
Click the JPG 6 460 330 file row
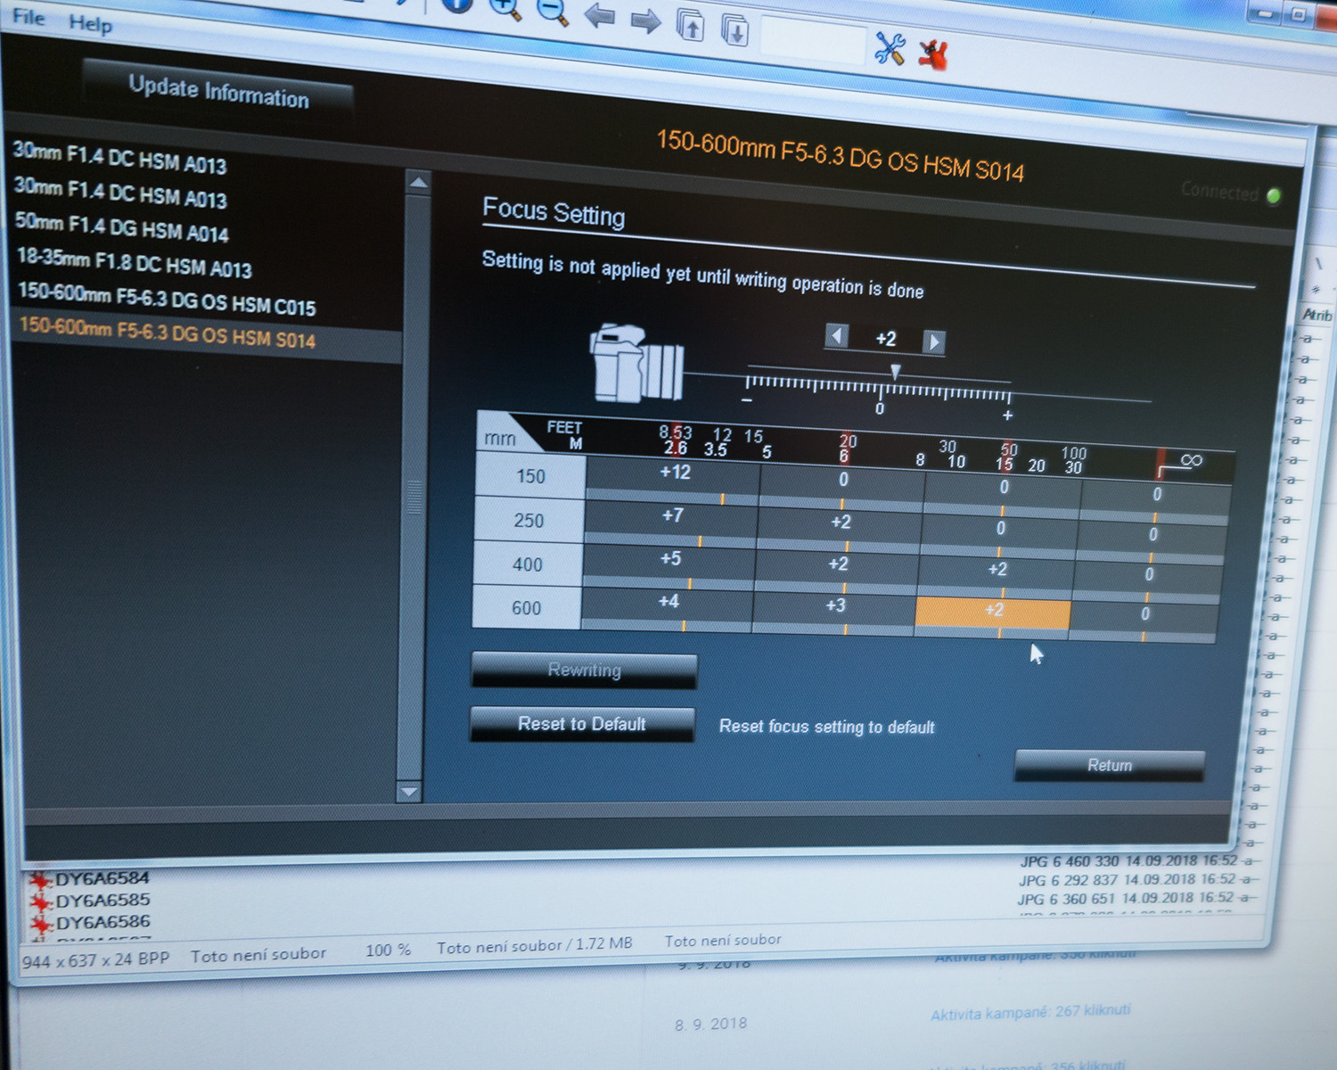tap(1129, 861)
